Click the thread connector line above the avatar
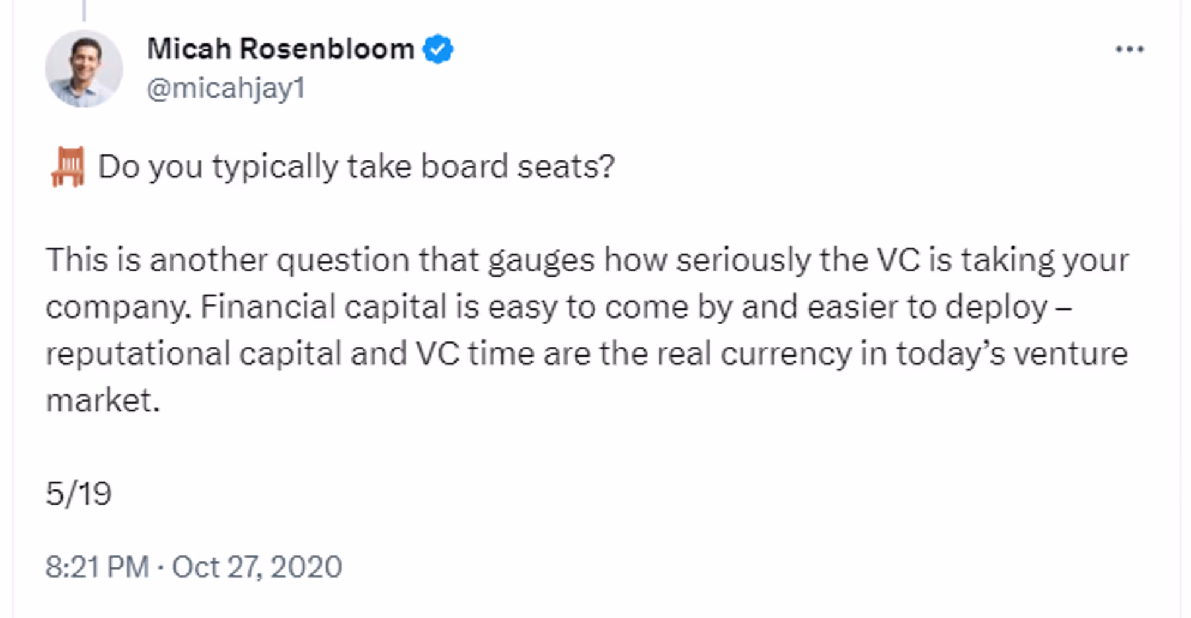The image size is (1191, 618). (84, 10)
